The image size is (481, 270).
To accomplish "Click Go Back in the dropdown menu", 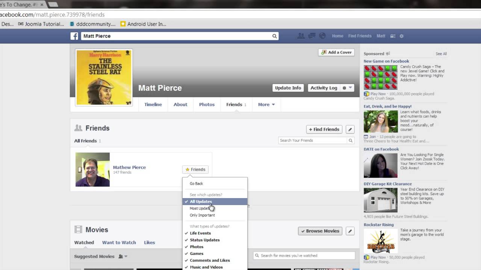I will pos(215,183).
